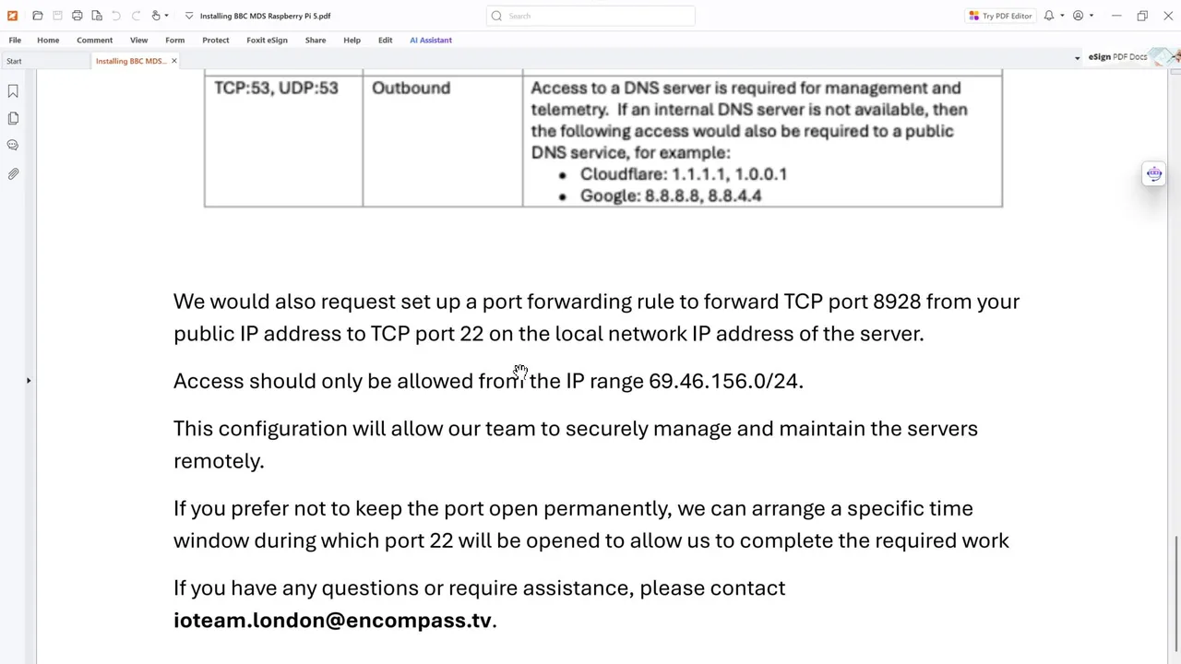Screen dimensions: 1181x664
Task: Open the Protect menu
Action: [215, 40]
